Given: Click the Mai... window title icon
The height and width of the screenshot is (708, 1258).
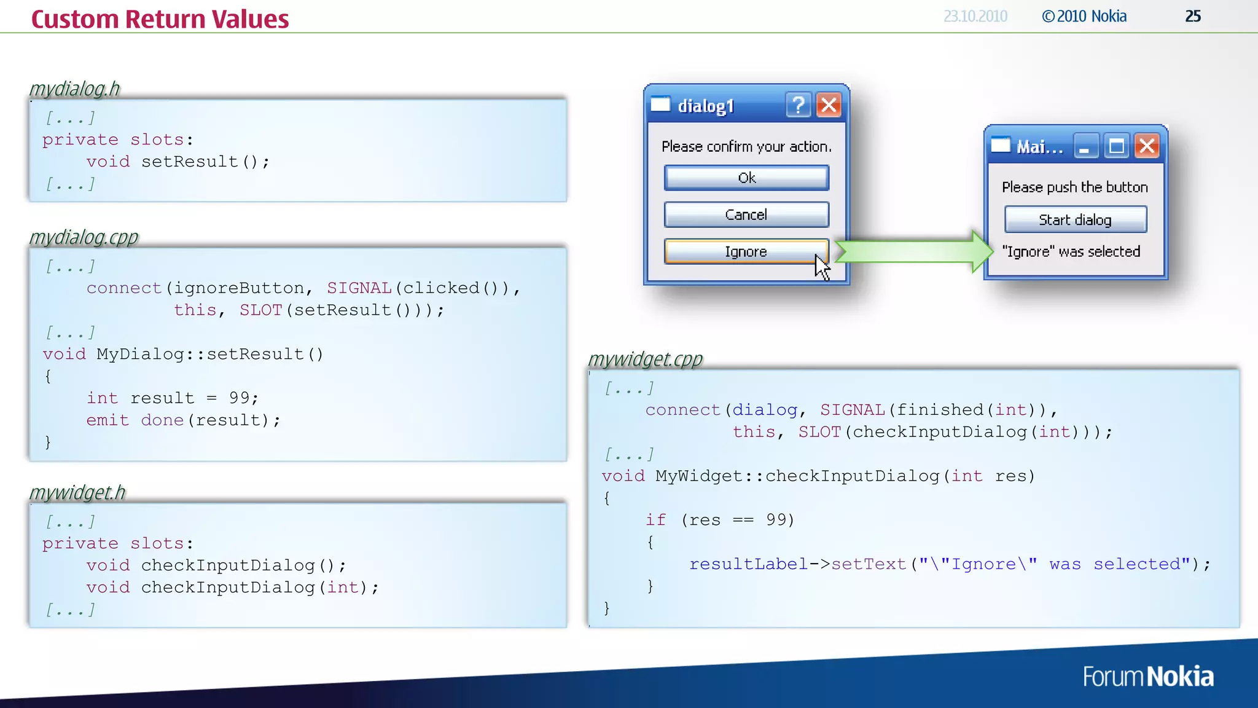Looking at the screenshot, I should click(x=1001, y=146).
